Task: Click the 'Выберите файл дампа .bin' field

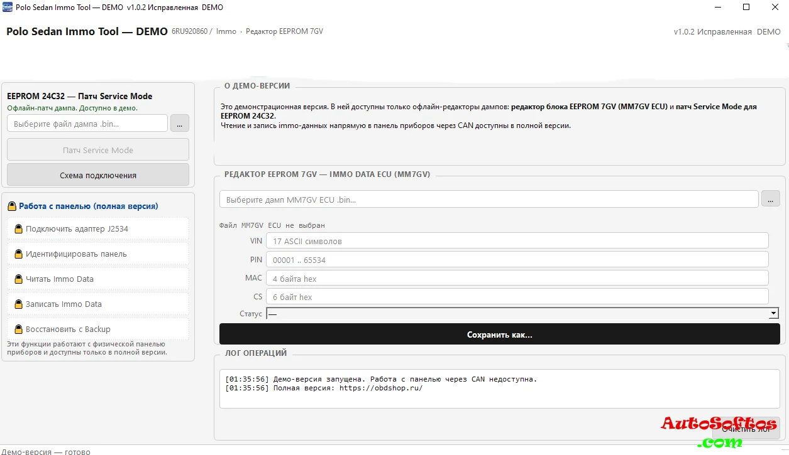Action: tap(87, 124)
